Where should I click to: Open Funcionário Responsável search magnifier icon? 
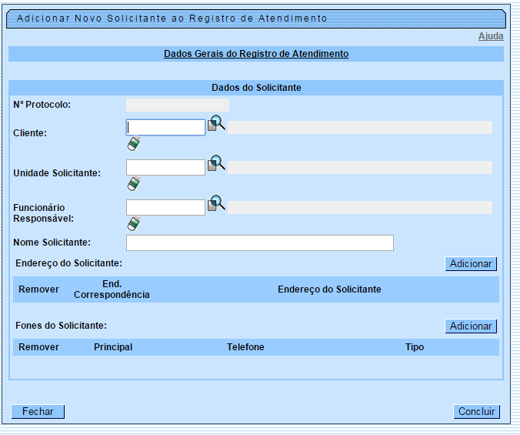click(x=217, y=203)
